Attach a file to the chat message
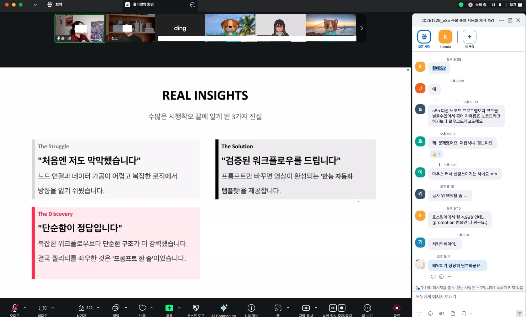The height and width of the screenshot is (317, 526). [453, 314]
